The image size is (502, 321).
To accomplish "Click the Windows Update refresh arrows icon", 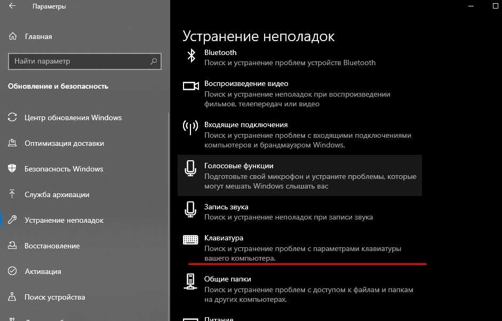I will pos(12,118).
